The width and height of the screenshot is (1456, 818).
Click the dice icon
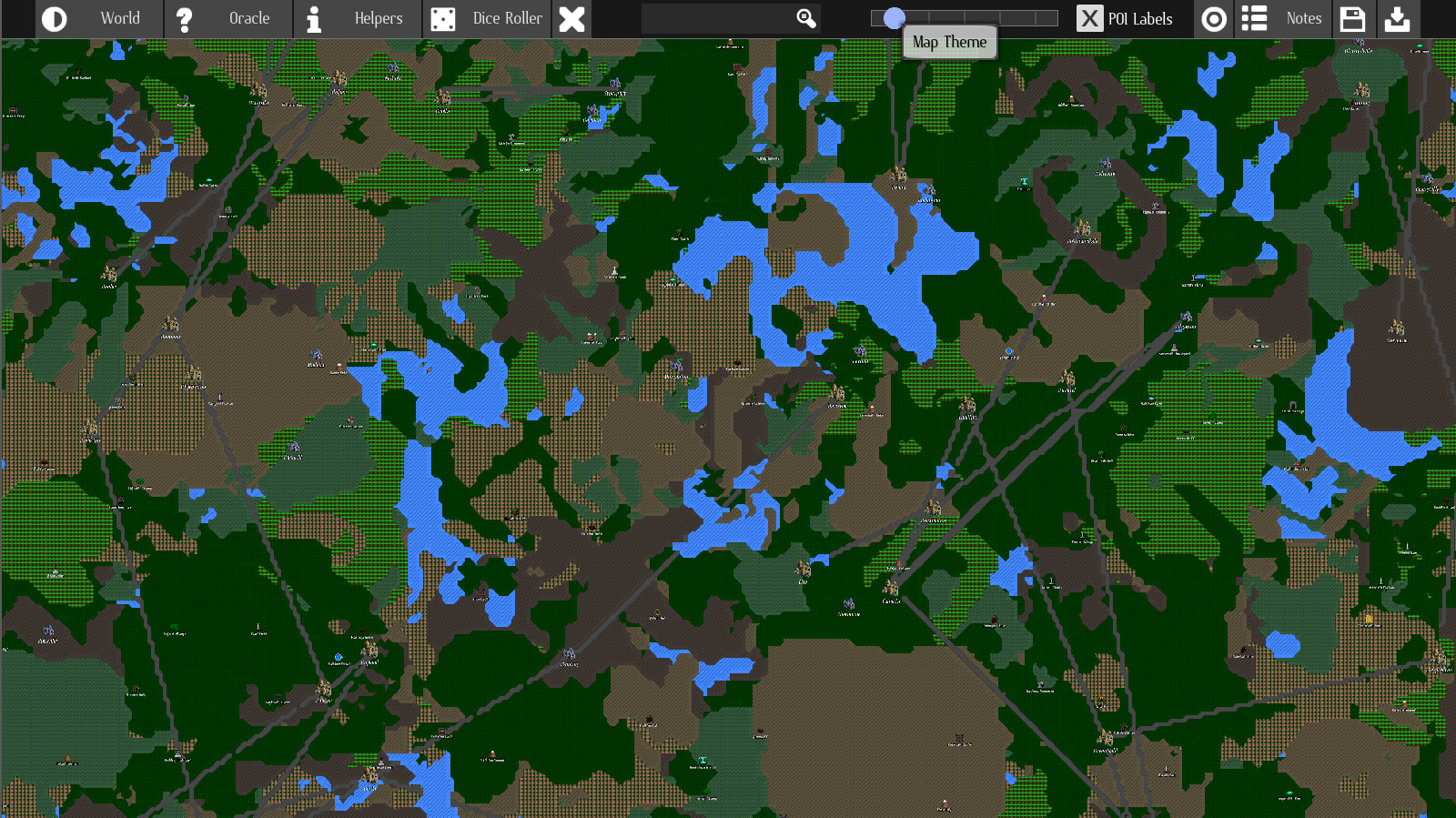point(443,19)
